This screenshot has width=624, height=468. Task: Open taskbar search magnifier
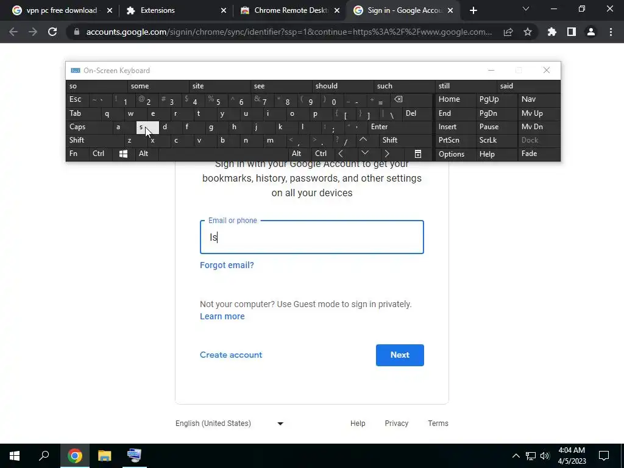[44, 456]
